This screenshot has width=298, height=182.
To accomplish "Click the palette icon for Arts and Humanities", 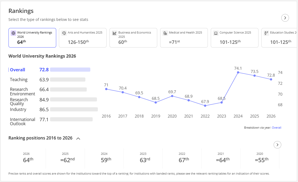I will [64, 33].
